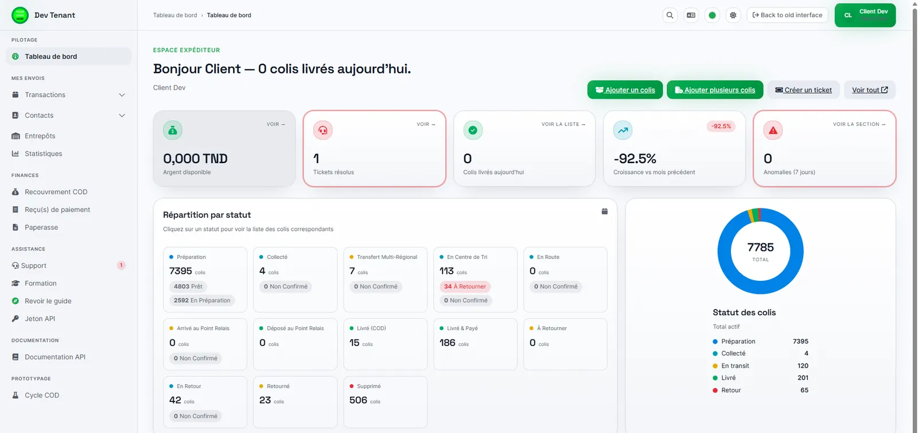The height and width of the screenshot is (433, 918).
Task: Click the Paperasse document icon
Action: click(x=15, y=227)
